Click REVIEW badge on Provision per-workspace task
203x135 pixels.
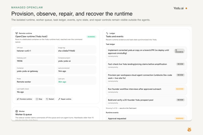pyautogui.click(x=180, y=75)
